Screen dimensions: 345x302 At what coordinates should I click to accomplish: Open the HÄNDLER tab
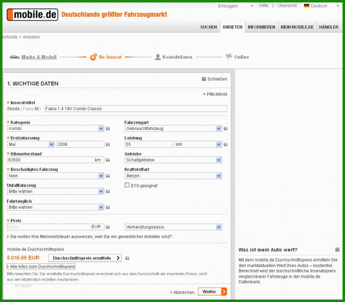tap(329, 27)
